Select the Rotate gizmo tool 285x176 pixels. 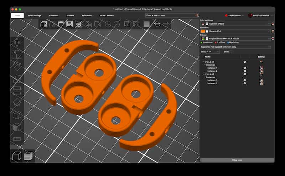[17, 67]
